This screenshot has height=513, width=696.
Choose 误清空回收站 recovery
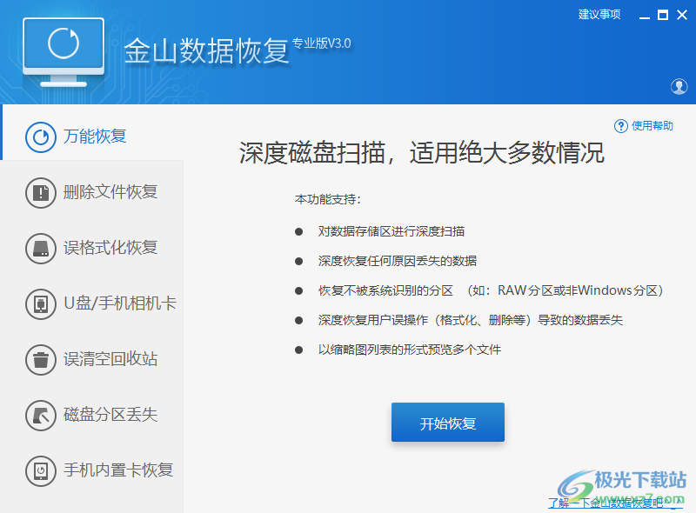coord(110,359)
